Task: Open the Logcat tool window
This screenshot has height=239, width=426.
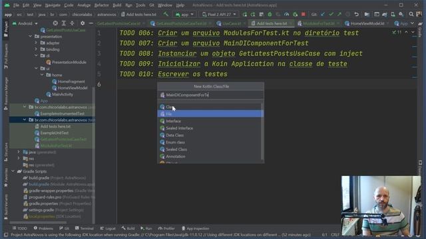Action: point(108,228)
